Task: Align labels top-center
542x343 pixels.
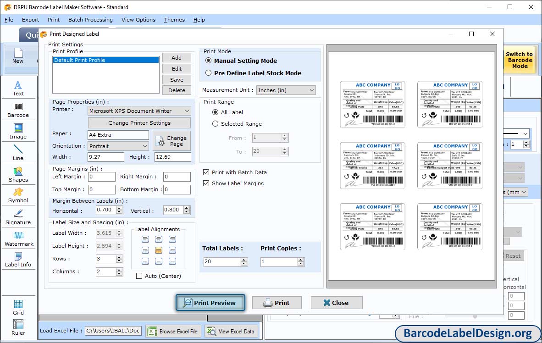Action: 159,239
